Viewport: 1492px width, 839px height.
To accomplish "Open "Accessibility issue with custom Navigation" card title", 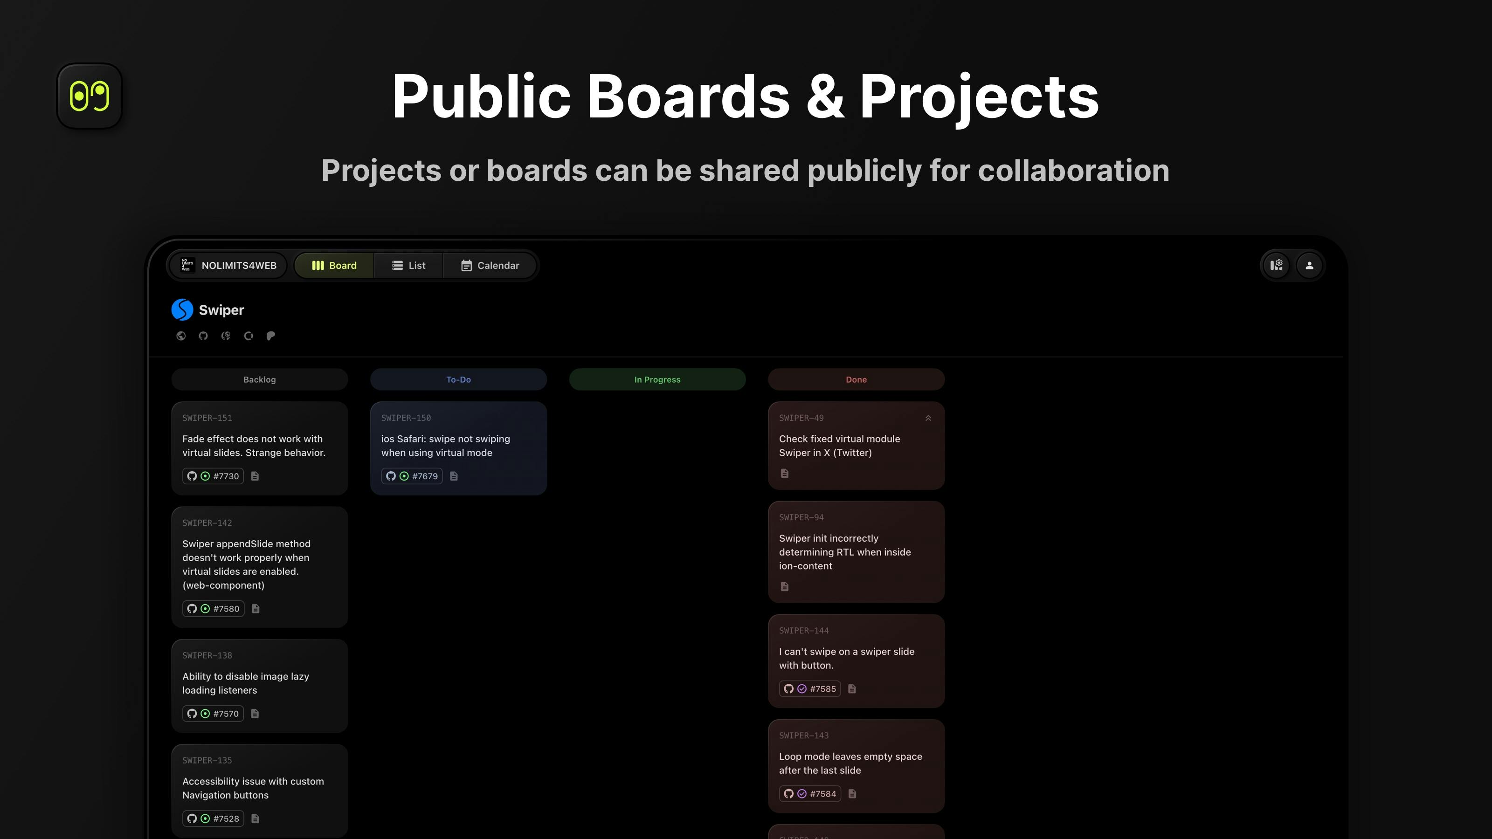I will click(253, 788).
